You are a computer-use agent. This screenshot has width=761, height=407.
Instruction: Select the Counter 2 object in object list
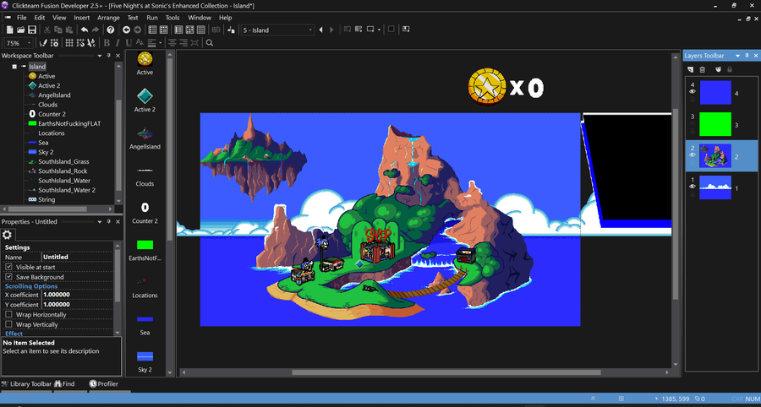145,213
